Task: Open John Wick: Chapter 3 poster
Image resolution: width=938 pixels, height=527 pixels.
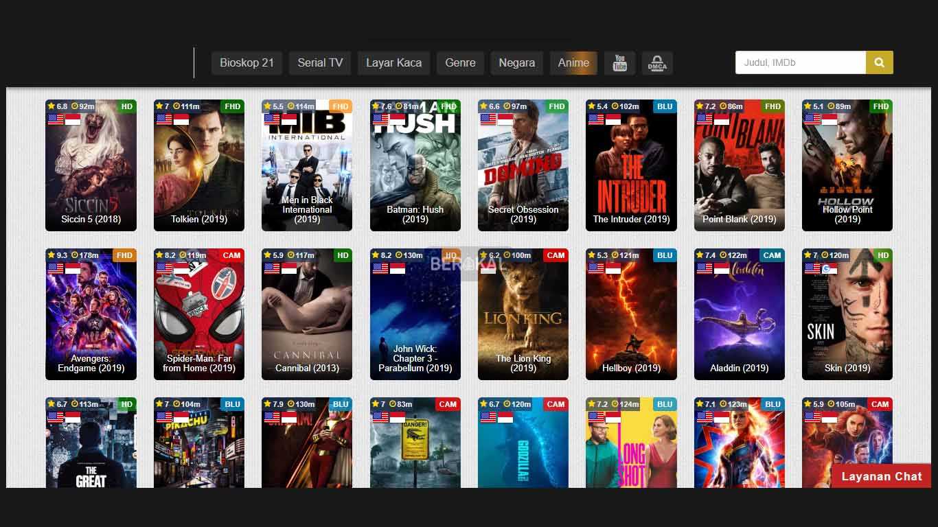Action: tap(415, 314)
